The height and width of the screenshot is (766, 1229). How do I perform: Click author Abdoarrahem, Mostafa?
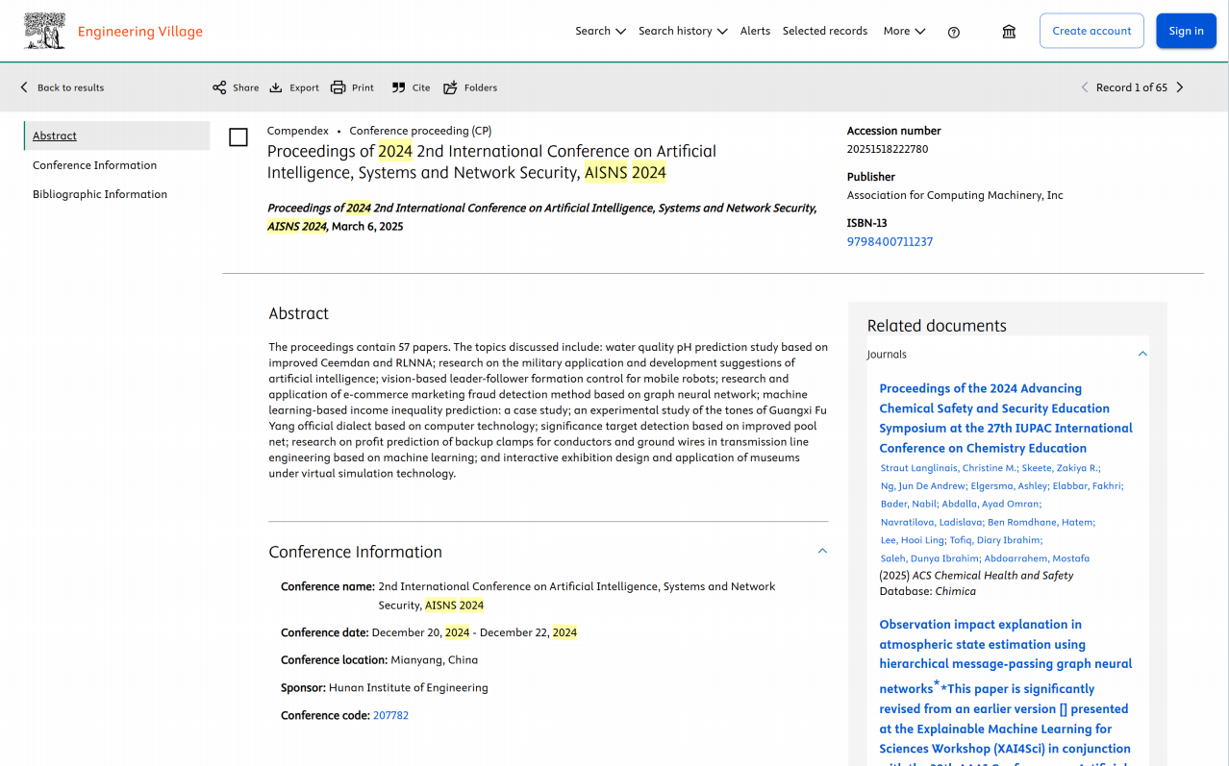(1038, 558)
